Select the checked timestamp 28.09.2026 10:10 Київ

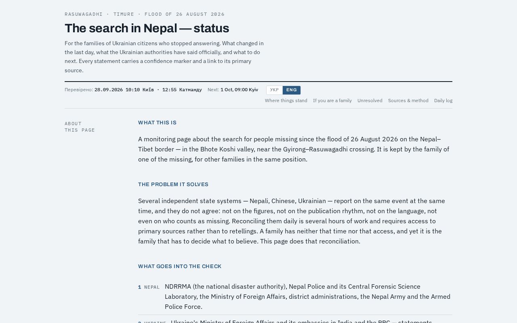click(x=124, y=90)
